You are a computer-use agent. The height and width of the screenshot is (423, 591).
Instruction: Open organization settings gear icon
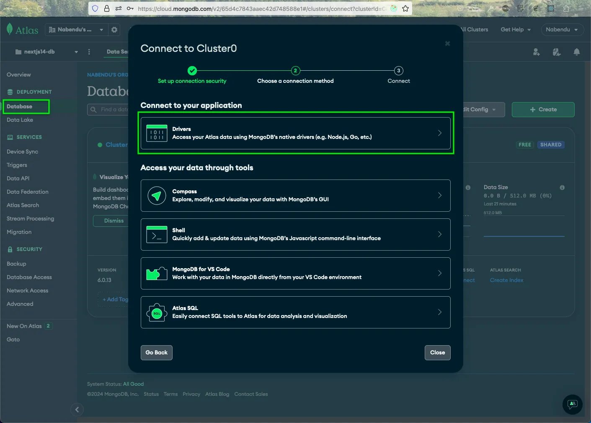pos(114,30)
